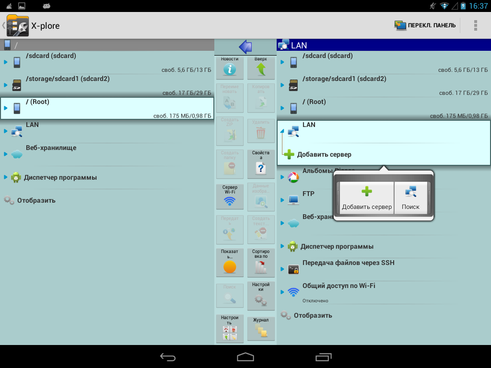
Task: Click the Данные изображения button
Action: coord(261,197)
